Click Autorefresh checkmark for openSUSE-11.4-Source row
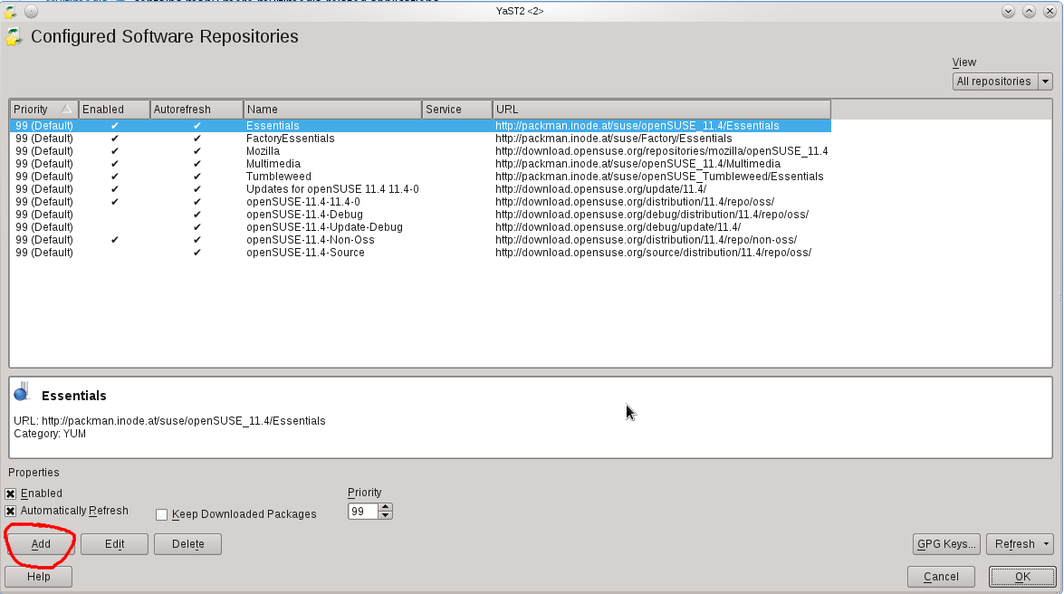This screenshot has width=1064, height=594. point(197,253)
